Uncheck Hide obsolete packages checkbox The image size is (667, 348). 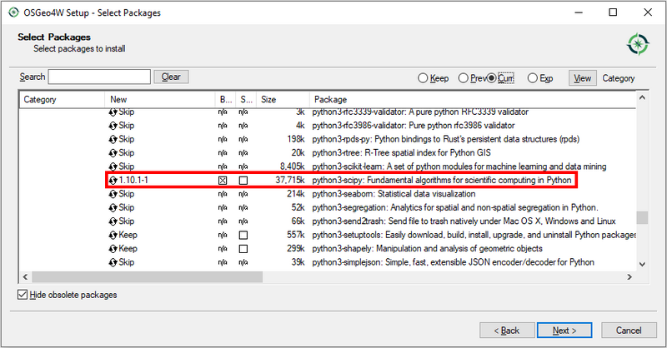pos(22,295)
